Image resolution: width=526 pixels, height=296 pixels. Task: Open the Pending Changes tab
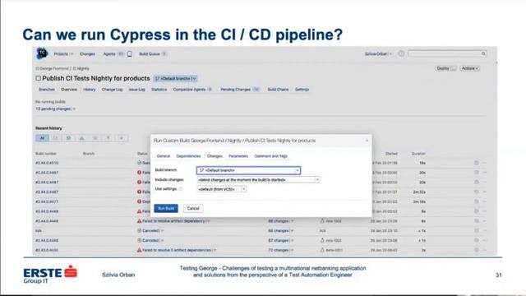(x=239, y=90)
